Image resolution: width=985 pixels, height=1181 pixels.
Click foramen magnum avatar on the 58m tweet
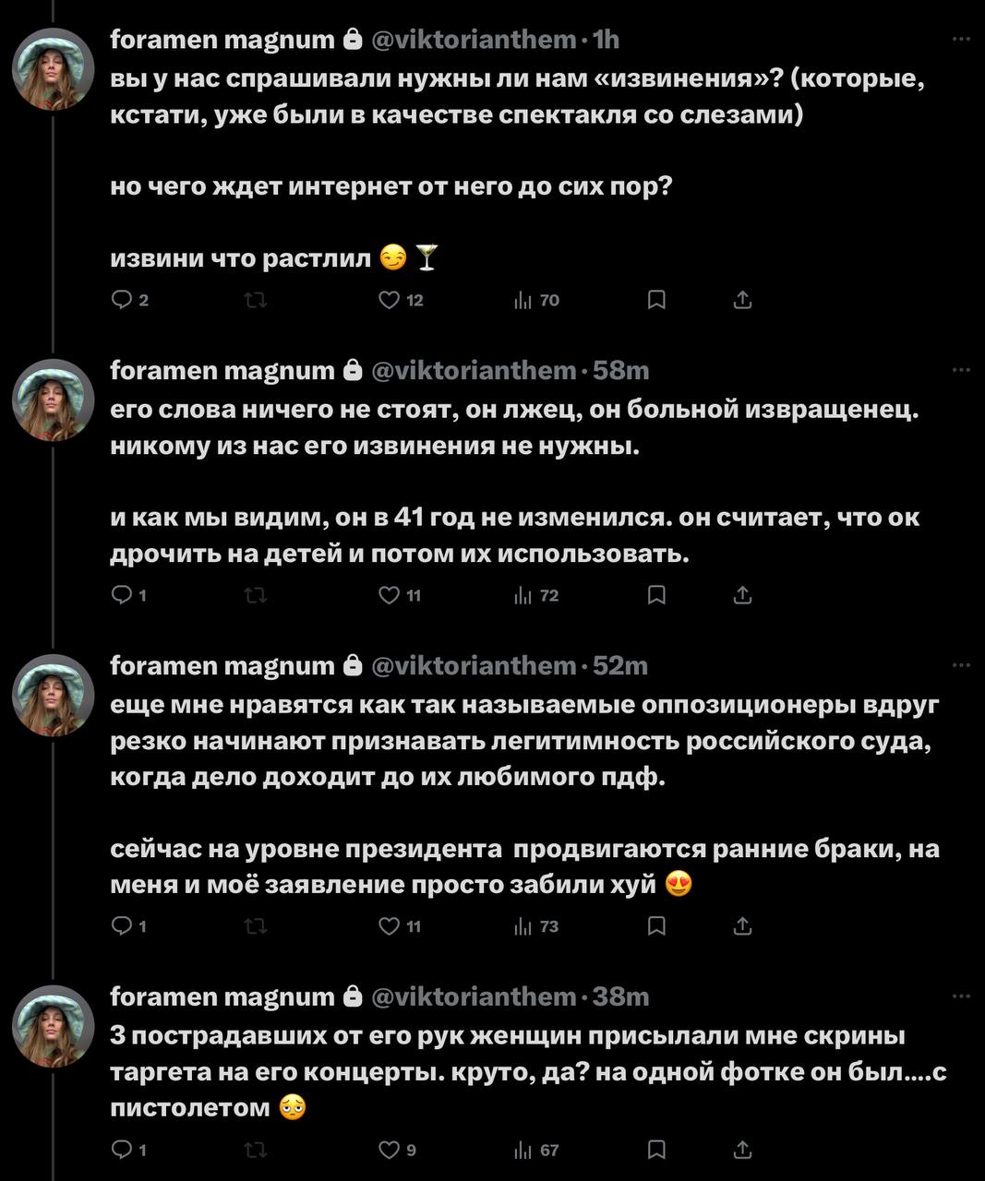[x=54, y=400]
